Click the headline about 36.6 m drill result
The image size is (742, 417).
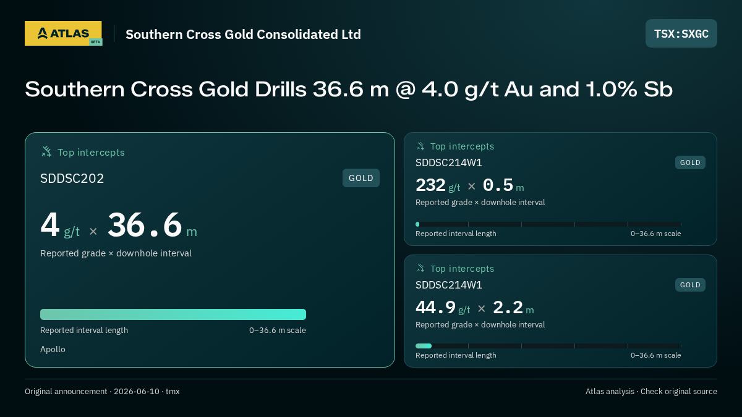(x=349, y=90)
